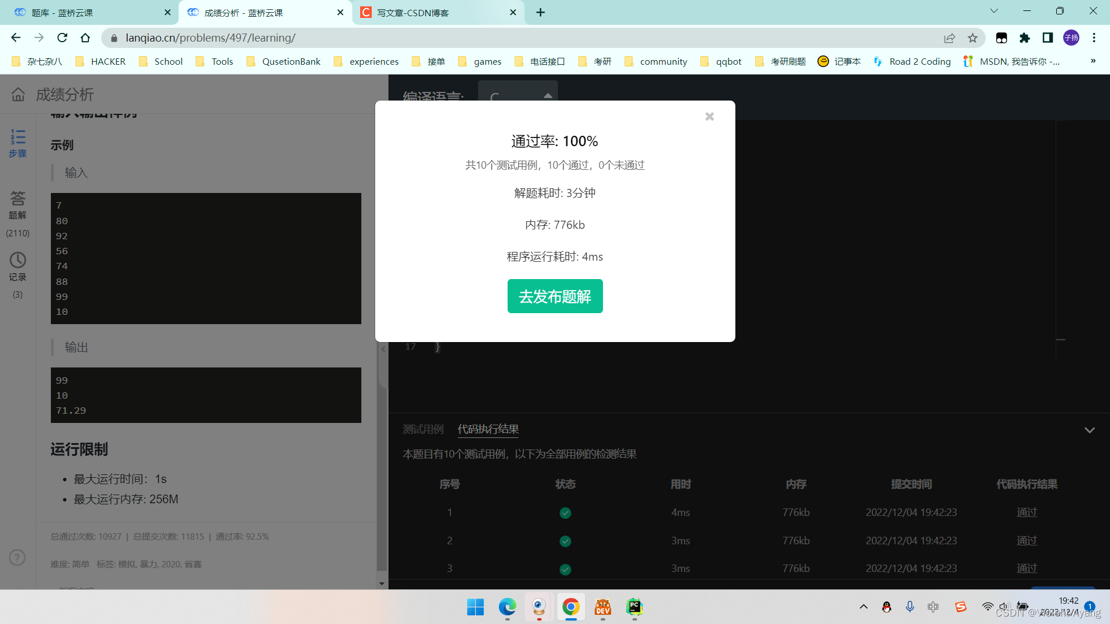Click the green 去发布题解 button
The image size is (1110, 624).
tap(554, 296)
